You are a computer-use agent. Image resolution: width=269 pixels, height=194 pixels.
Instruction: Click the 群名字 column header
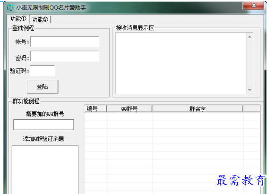[x=198, y=108]
